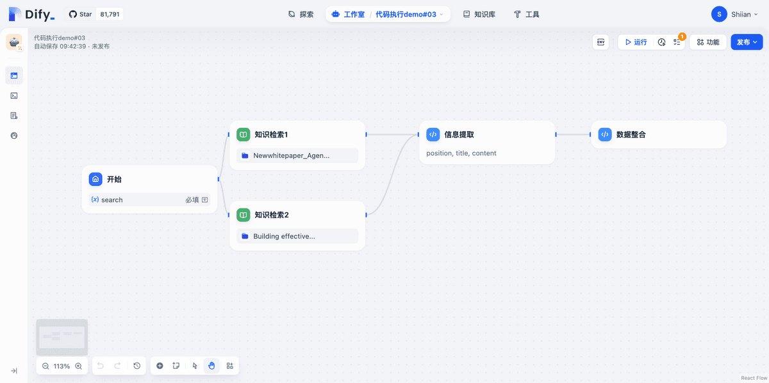Screen dimensions: 769x383
Task: Switch to pointer mode
Action: tap(195, 366)
